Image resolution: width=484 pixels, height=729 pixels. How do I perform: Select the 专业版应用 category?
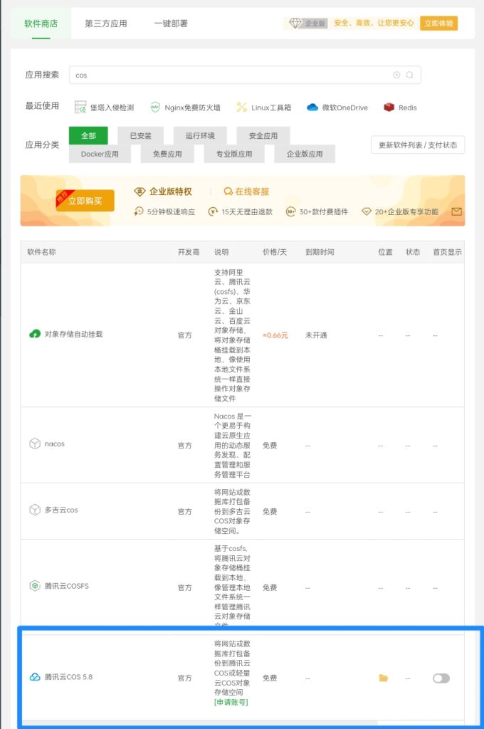(234, 154)
